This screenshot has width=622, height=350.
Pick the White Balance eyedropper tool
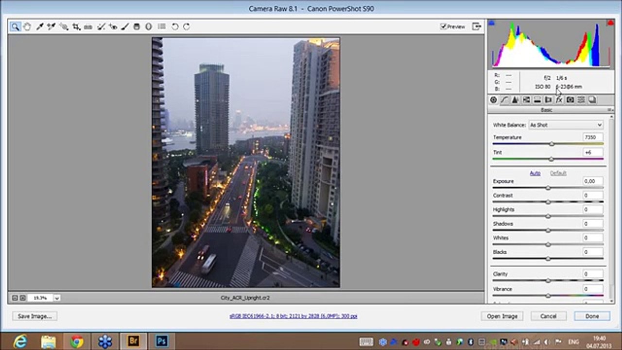[x=40, y=27]
